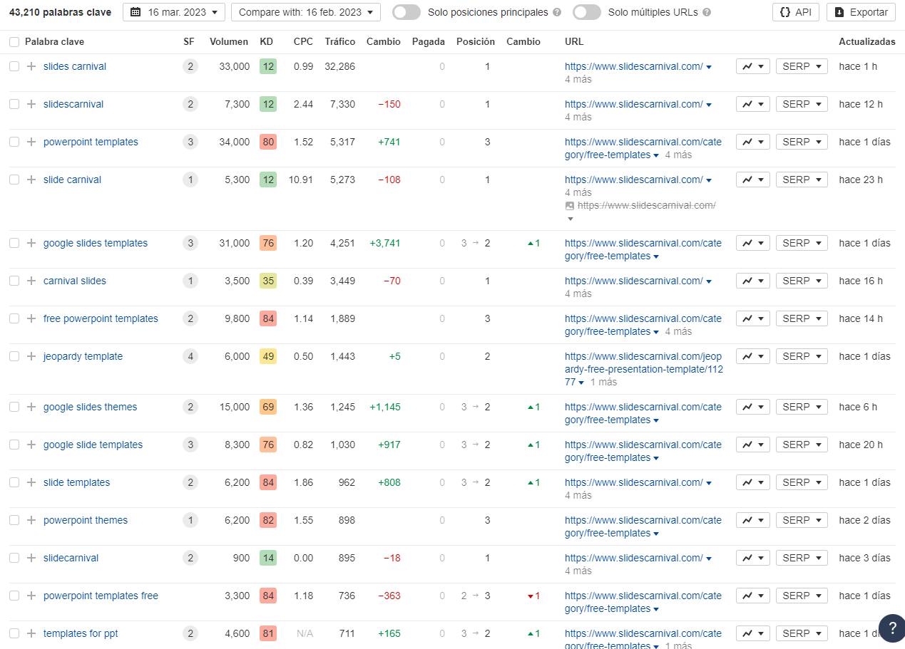Open 'jeopardy template' keyword link
905x649 pixels.
[83, 356]
